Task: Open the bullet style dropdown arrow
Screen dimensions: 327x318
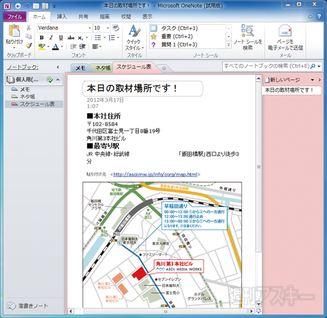Action: click(104, 37)
